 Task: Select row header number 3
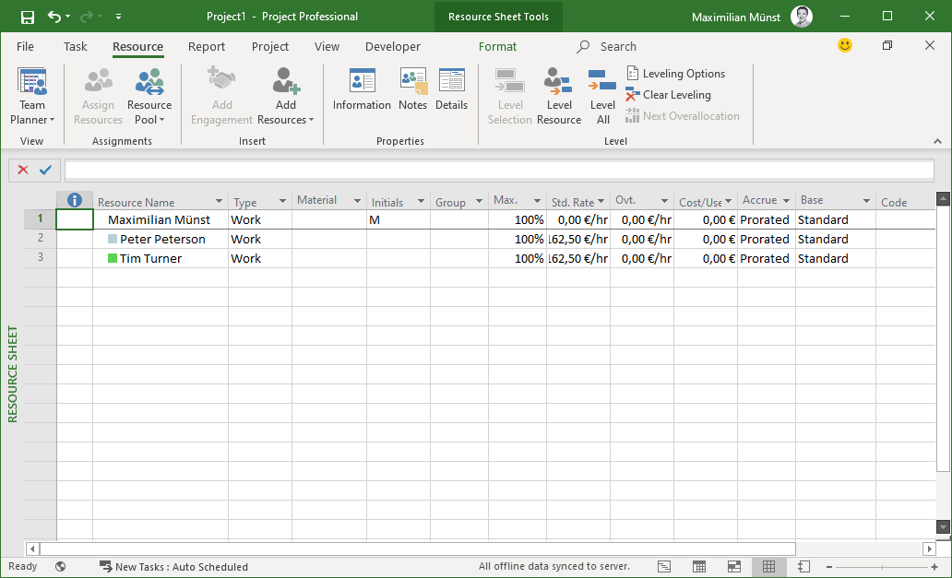40,257
